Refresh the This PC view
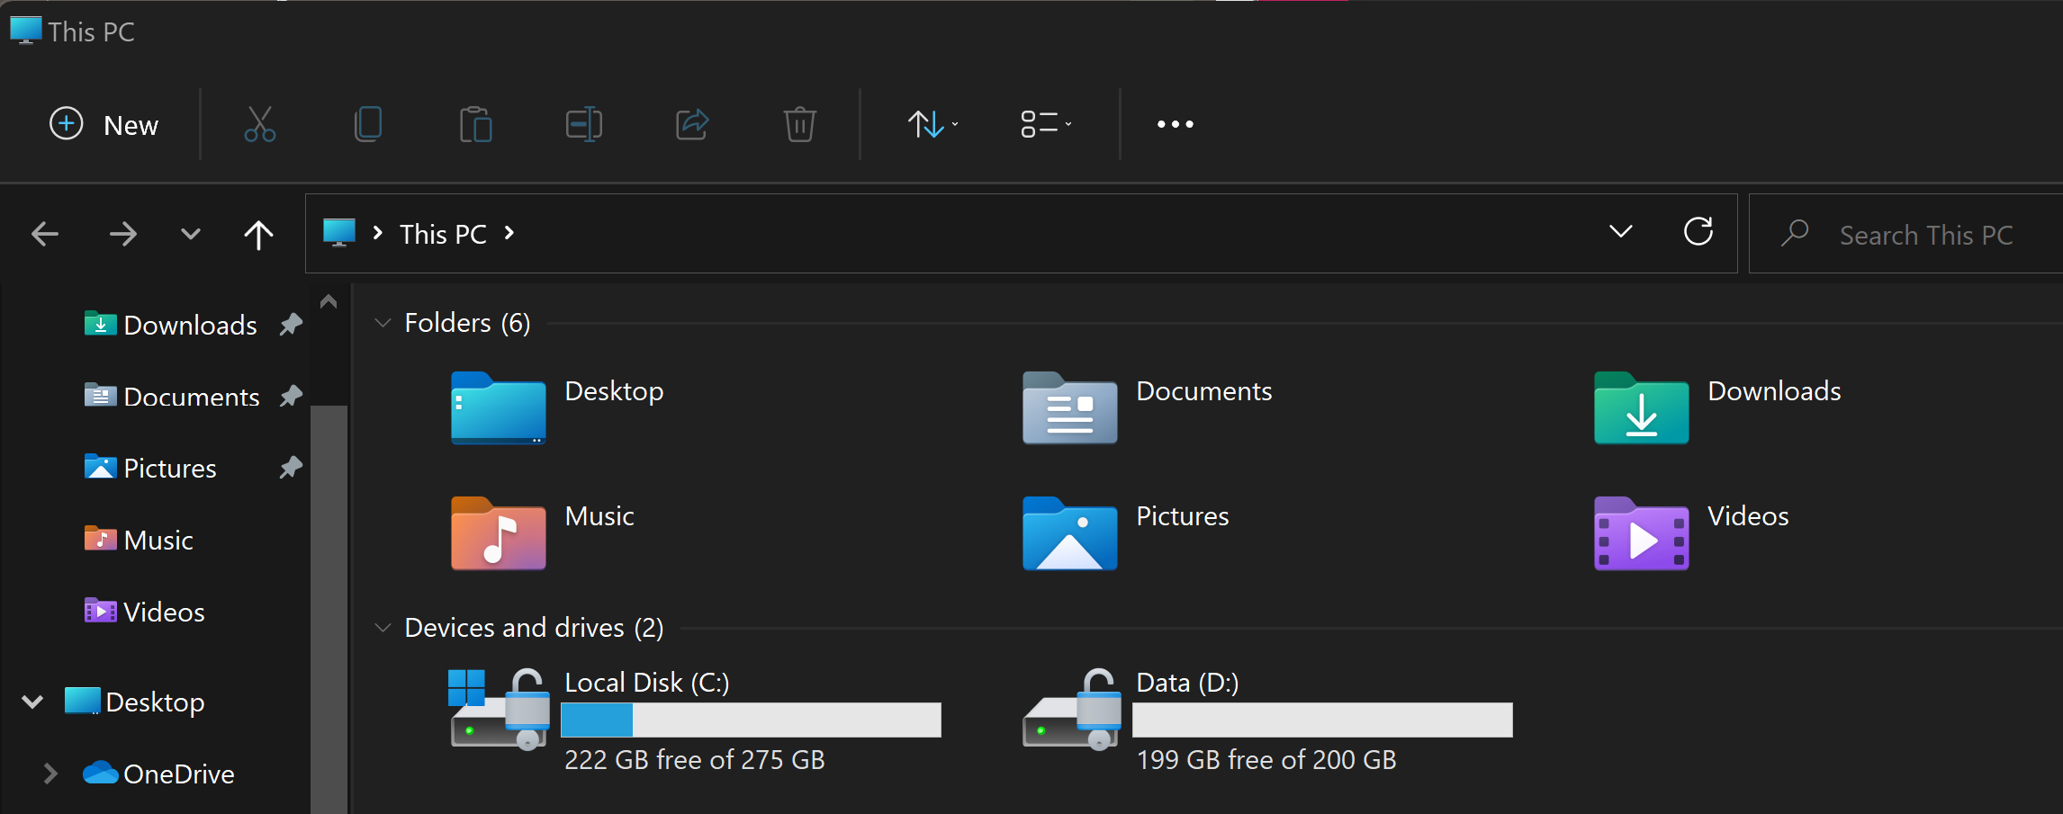The height and width of the screenshot is (814, 2063). click(1698, 232)
